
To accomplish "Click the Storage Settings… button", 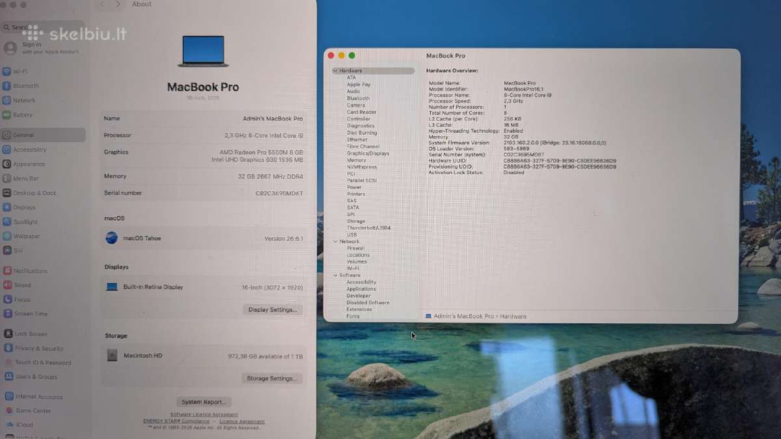I will coord(272,378).
